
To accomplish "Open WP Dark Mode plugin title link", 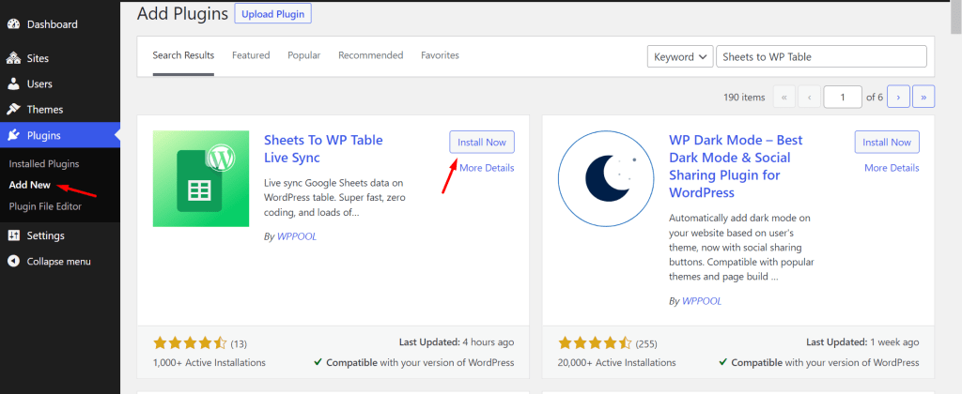I will [x=737, y=166].
